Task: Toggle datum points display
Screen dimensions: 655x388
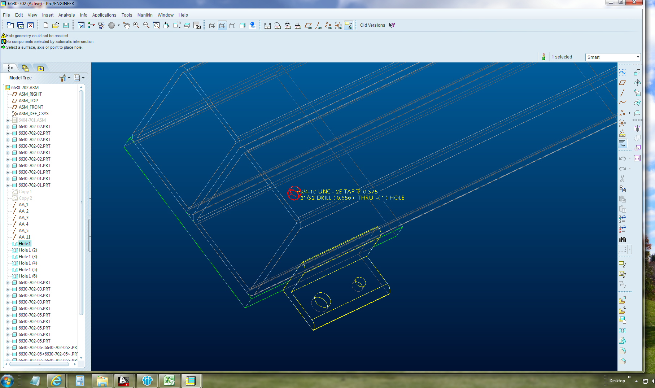Action: (x=328, y=25)
